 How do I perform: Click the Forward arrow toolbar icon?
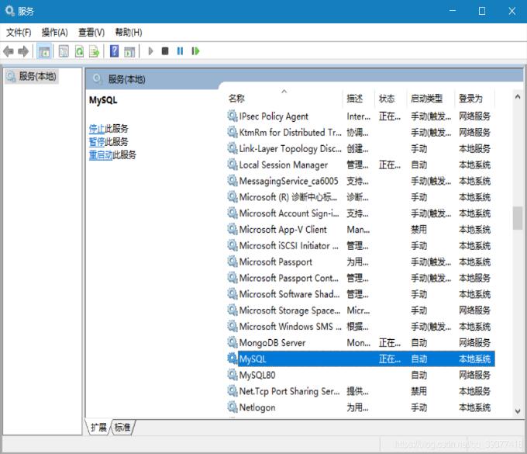(23, 51)
